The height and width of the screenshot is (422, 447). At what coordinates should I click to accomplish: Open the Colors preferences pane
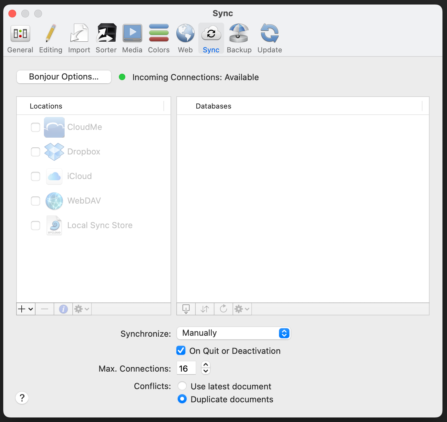coord(159,38)
